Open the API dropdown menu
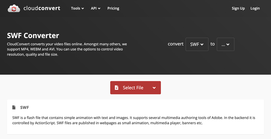 pyautogui.click(x=96, y=8)
